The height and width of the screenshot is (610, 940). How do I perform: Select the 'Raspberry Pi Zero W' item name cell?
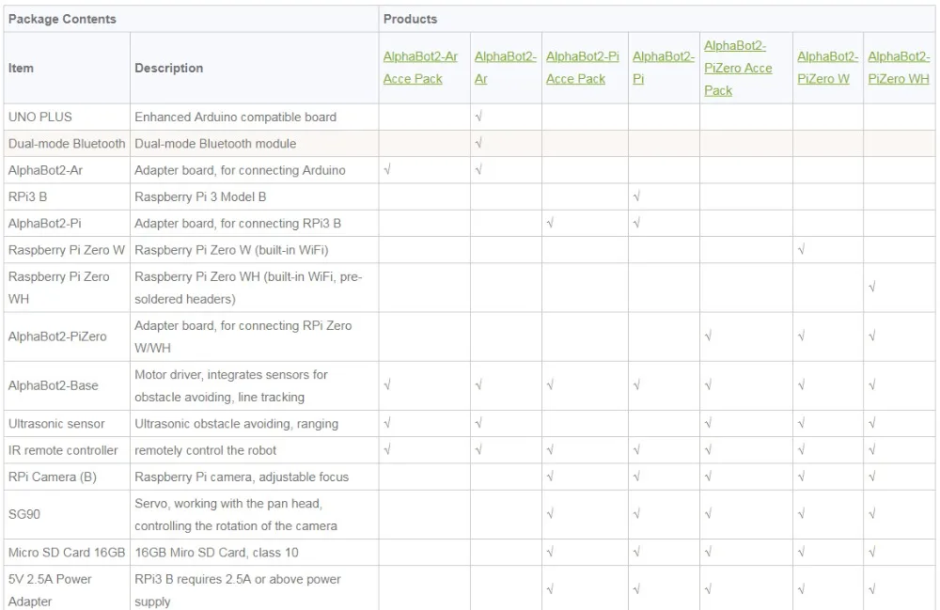point(67,250)
